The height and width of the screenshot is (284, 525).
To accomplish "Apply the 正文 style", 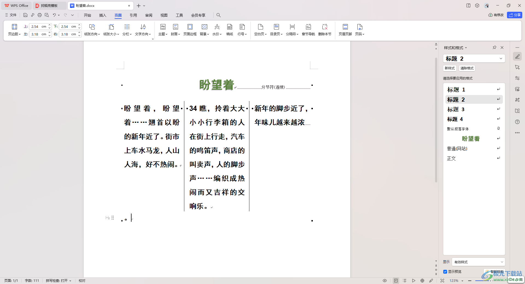I will [474, 158].
